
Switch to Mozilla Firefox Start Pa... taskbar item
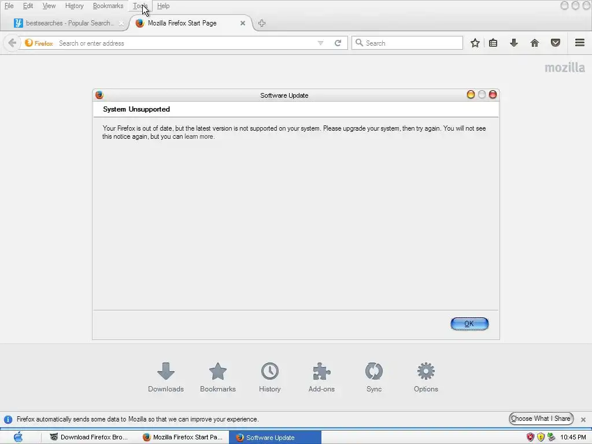tap(183, 437)
